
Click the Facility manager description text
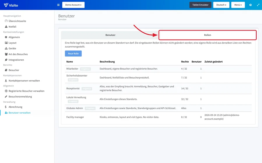click(x=129, y=117)
